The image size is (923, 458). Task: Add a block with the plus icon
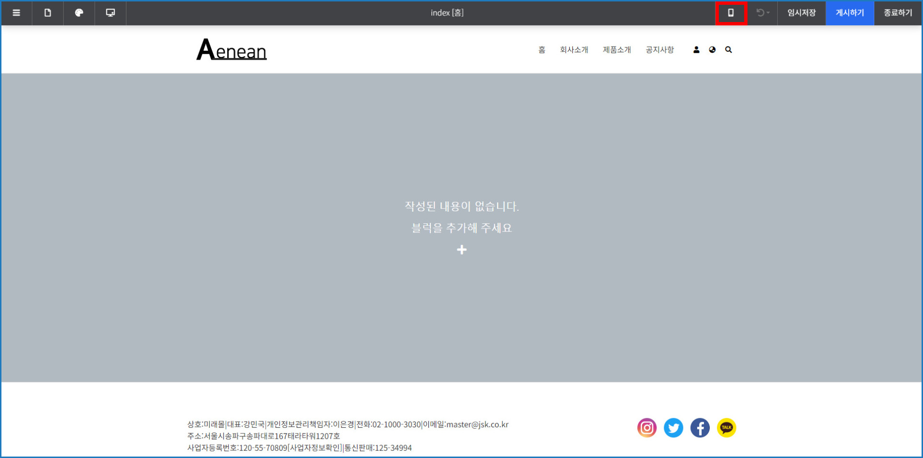point(461,250)
